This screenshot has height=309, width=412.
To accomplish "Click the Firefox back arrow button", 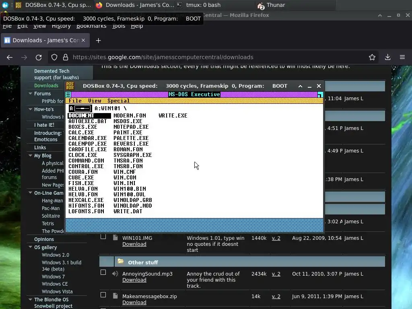I will pos(10,57).
